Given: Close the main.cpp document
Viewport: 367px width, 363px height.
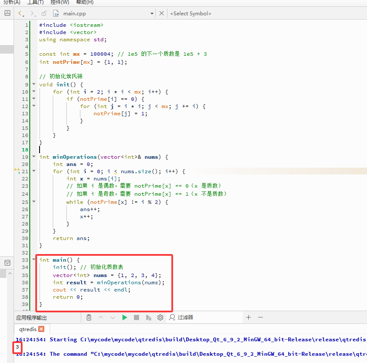Looking at the screenshot, I should pyautogui.click(x=162, y=13).
